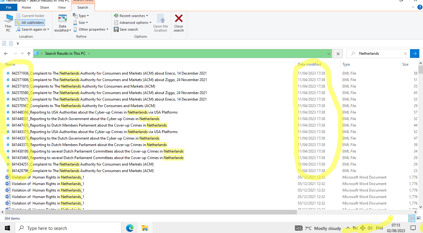Viewport: 423px width, 233px height.
Task: Select the This PC search location icon
Action: pyautogui.click(x=8, y=22)
